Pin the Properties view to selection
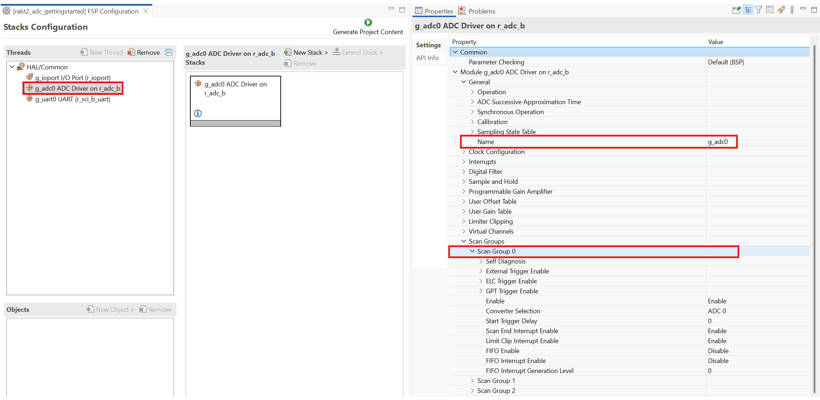Image resolution: width=820 pixels, height=400 pixels. 736,10
